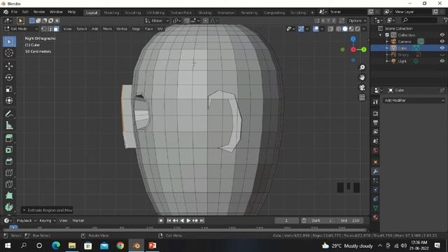448x252 pixels.
Task: Open Object Data green triangle tab
Action: tap(375, 208)
